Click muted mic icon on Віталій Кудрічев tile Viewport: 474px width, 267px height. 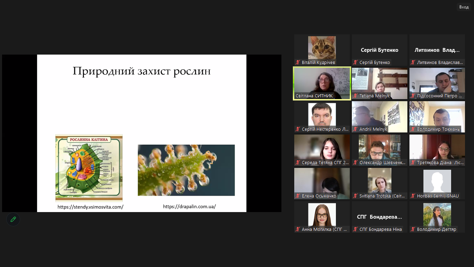[298, 63]
